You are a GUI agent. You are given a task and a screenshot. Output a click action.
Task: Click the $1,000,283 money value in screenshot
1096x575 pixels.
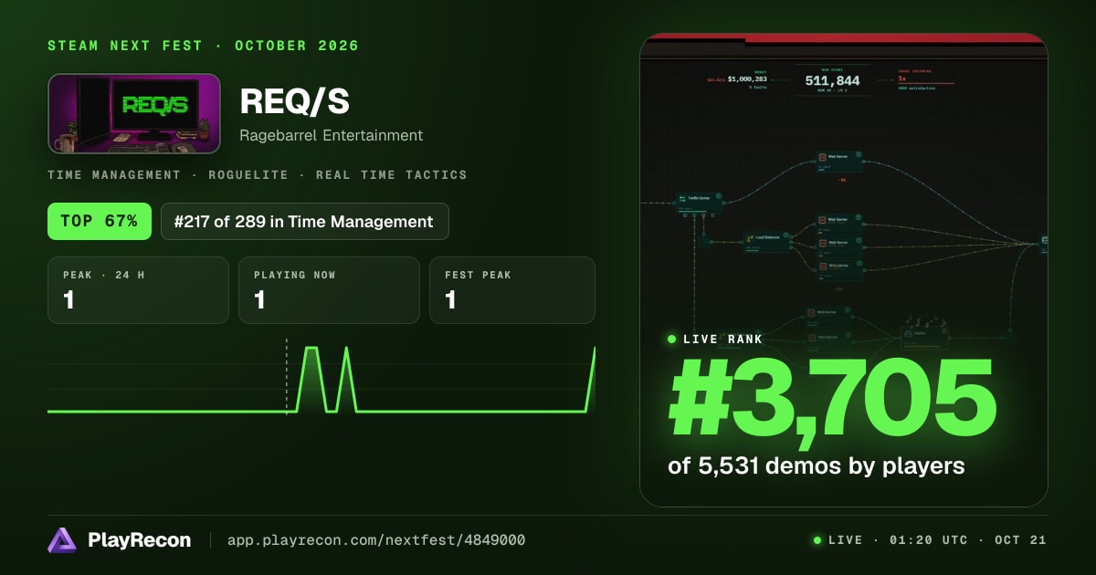click(x=747, y=79)
